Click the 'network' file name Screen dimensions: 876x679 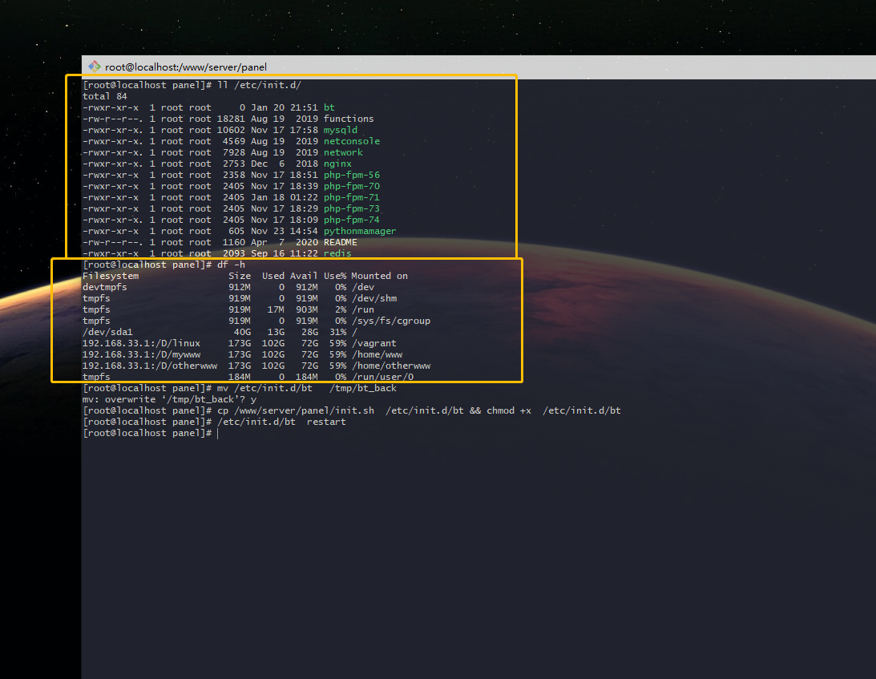pos(343,152)
